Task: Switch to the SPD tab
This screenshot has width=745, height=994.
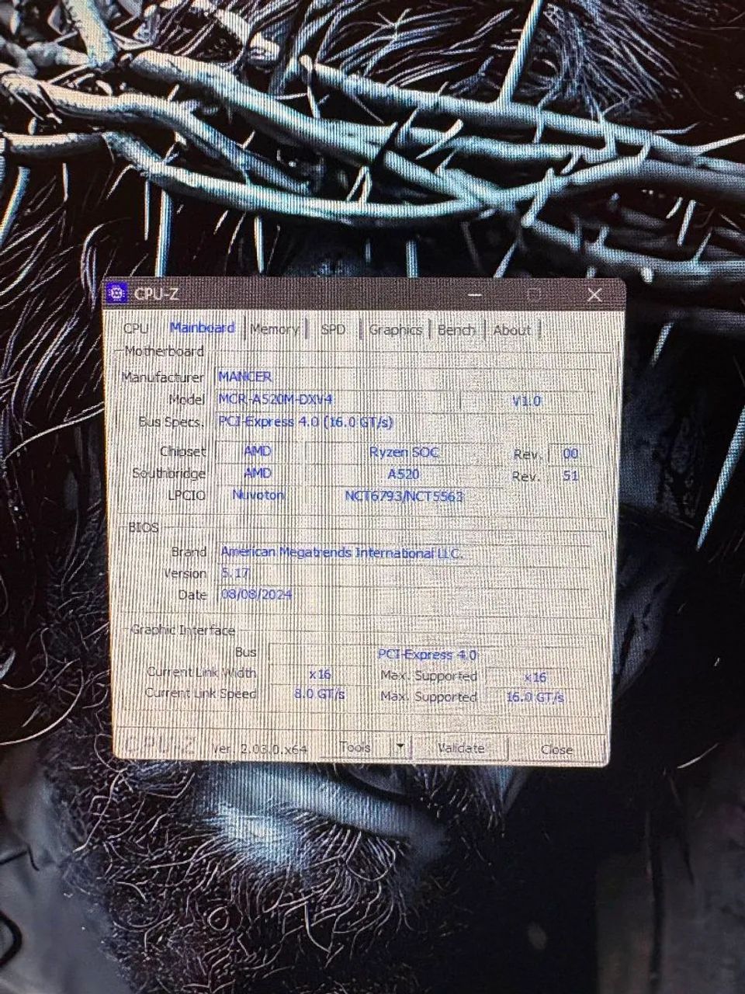Action: tap(333, 329)
